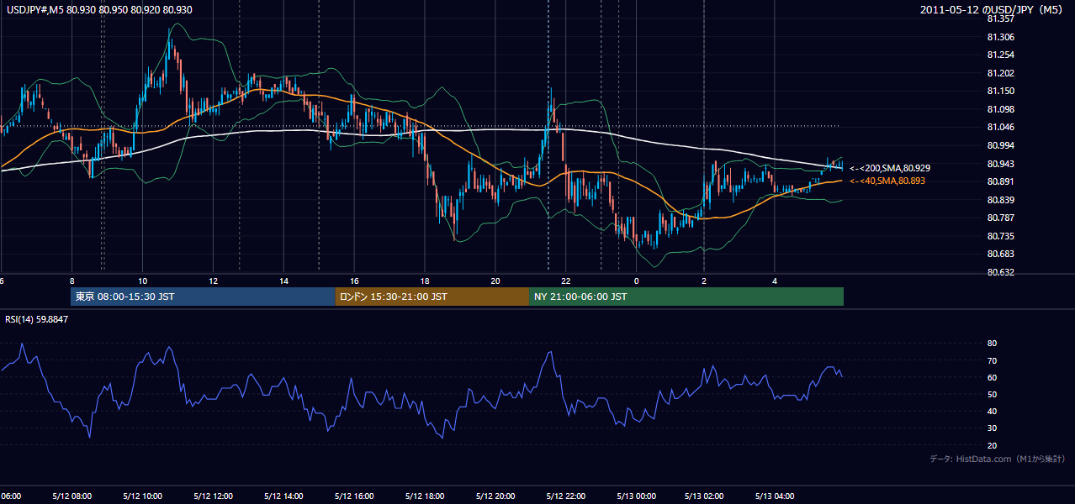Image resolution: width=1075 pixels, height=504 pixels.
Task: Click the 5/12 10:00 time axis label
Action: (142, 496)
